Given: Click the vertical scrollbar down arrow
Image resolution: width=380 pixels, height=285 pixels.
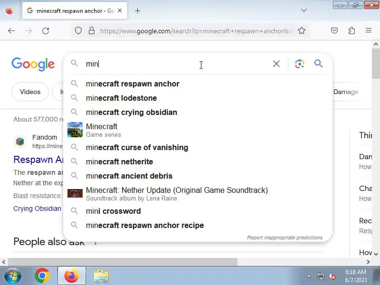Looking at the screenshot, I should click(x=376, y=254).
